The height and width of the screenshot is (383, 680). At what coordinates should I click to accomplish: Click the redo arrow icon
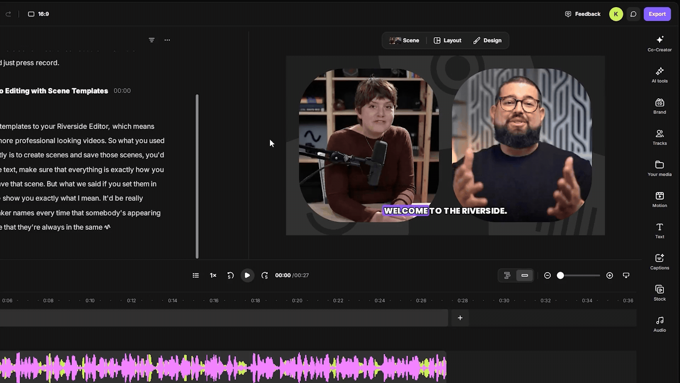point(8,14)
